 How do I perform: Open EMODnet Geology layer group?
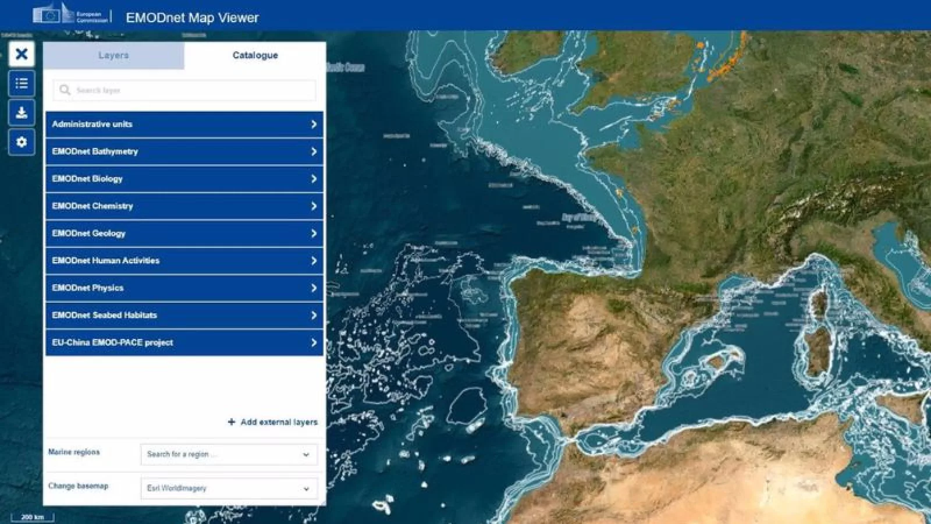pos(184,233)
